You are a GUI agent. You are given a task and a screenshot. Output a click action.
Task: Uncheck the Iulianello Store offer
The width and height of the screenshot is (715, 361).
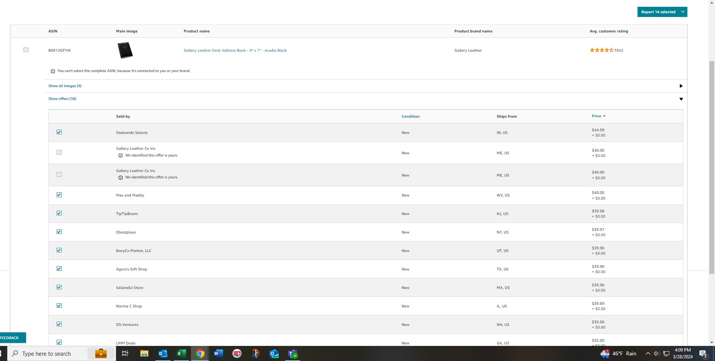click(x=59, y=287)
